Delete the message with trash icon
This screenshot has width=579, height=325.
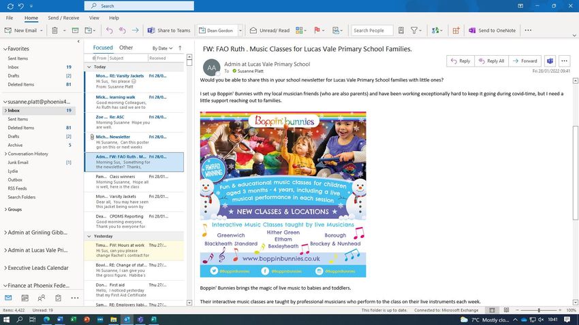[x=54, y=31]
